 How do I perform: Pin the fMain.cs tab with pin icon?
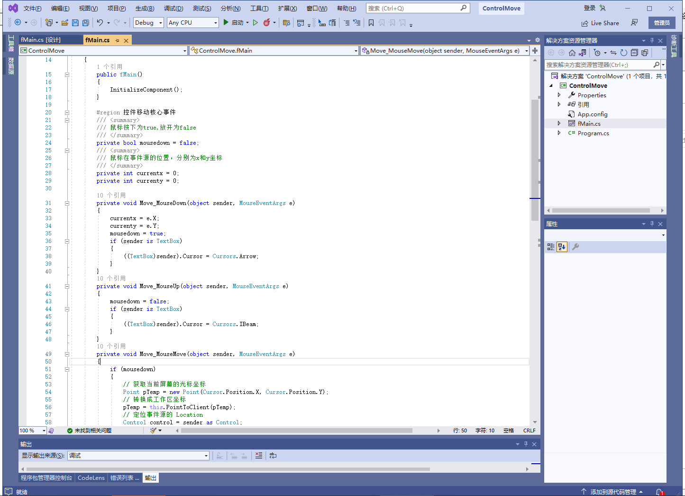click(x=118, y=40)
